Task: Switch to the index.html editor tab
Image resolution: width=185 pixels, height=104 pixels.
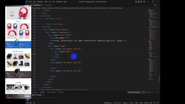Action: [36, 5]
